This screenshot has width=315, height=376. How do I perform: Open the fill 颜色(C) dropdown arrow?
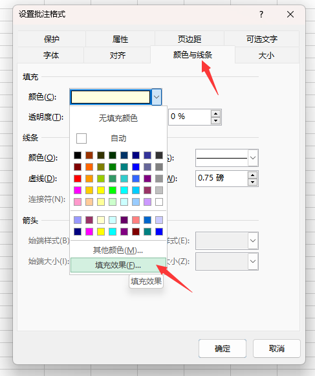[x=157, y=97]
